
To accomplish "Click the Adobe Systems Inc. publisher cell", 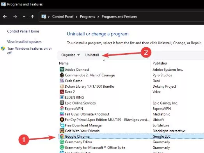I will pyautogui.click(x=168, y=69).
